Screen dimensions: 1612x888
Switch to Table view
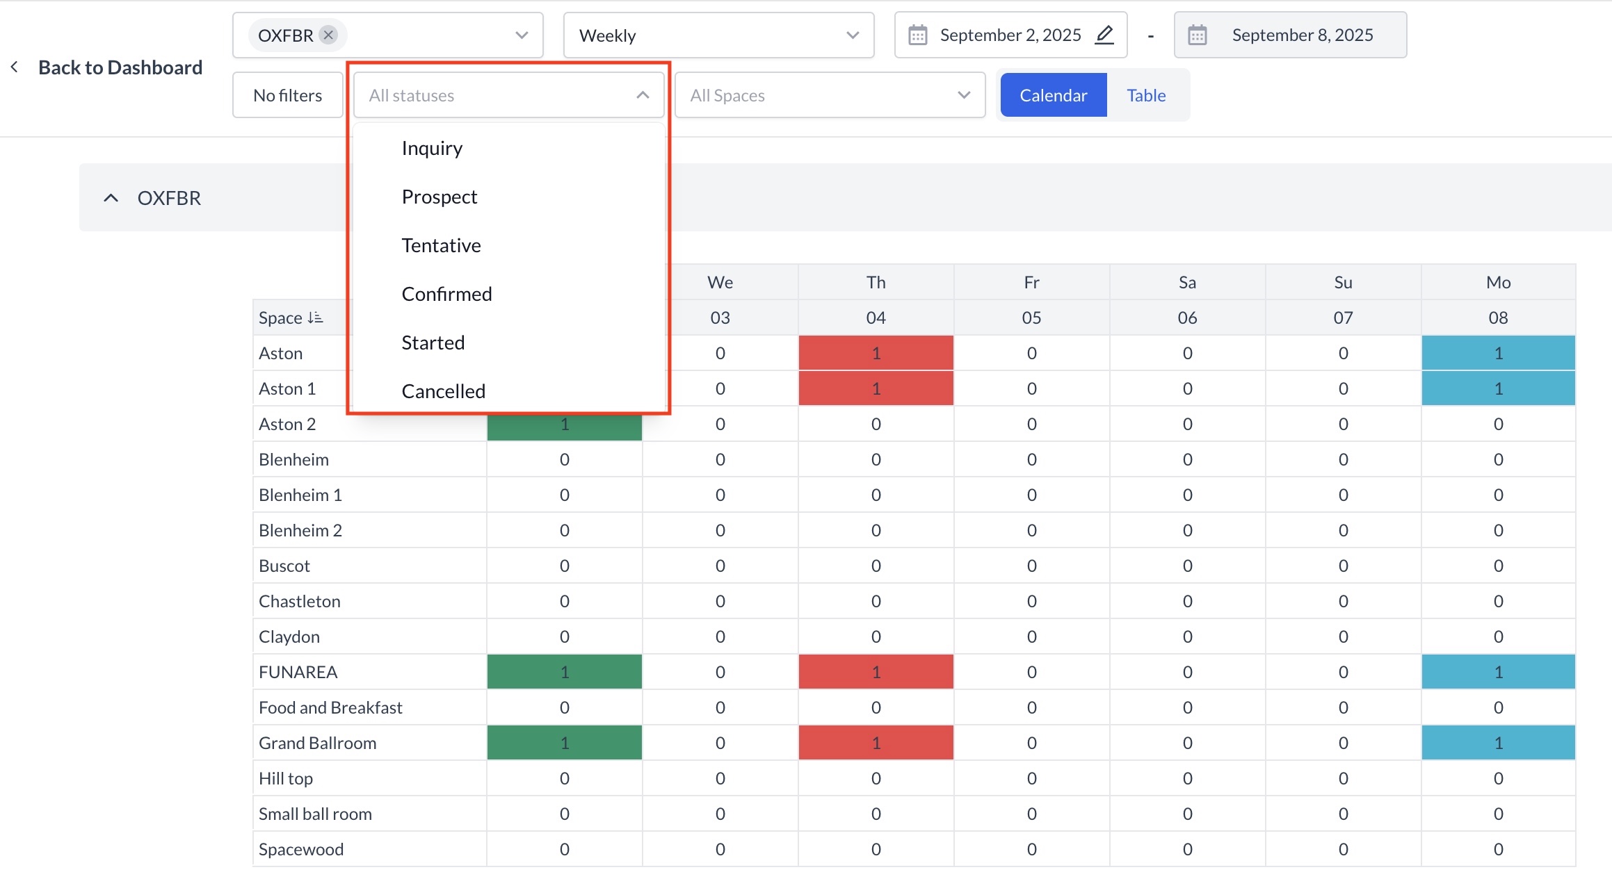[x=1146, y=95]
